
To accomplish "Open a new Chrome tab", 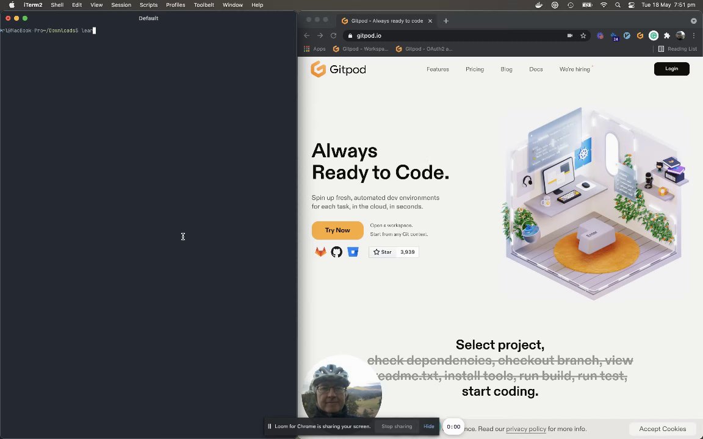I will point(445,21).
